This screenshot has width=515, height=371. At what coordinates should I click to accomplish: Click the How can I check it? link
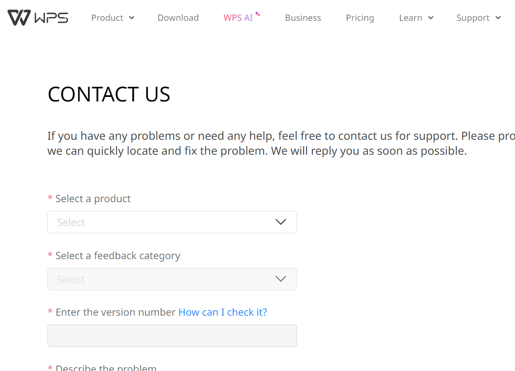click(x=223, y=312)
